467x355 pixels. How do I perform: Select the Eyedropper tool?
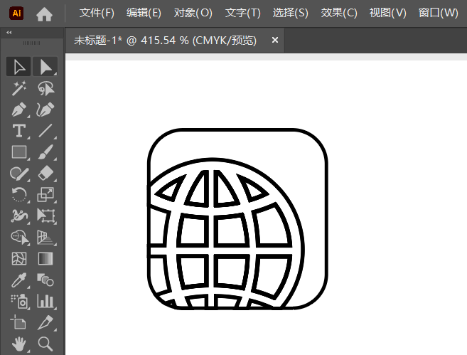coord(19,280)
